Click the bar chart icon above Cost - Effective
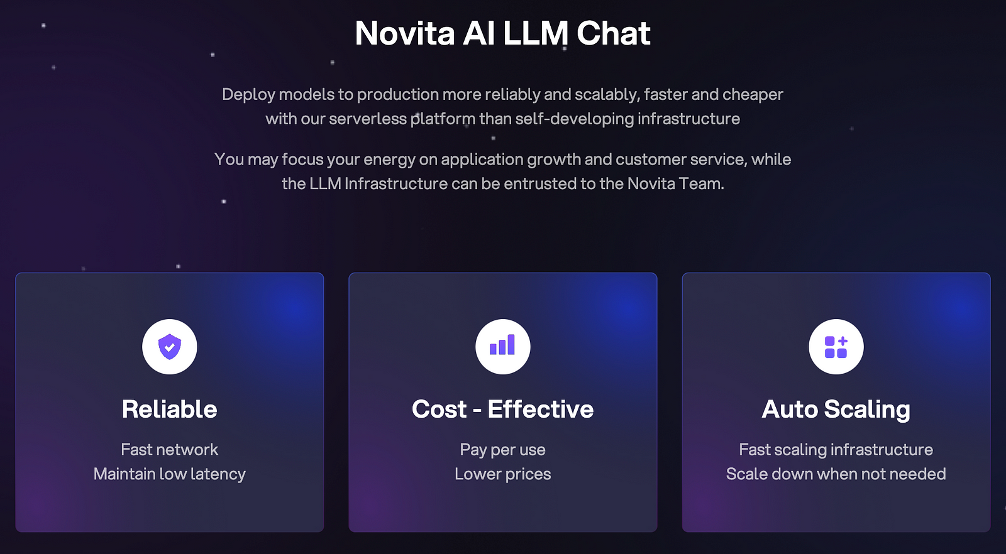The height and width of the screenshot is (554, 1006). tap(502, 347)
